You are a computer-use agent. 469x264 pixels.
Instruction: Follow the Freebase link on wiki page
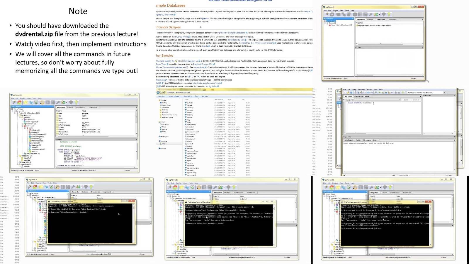tap(160, 80)
